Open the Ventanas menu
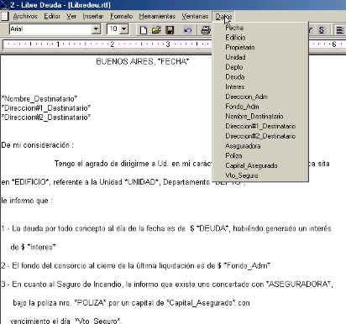Screen dimensions: 346x324 click(x=195, y=16)
